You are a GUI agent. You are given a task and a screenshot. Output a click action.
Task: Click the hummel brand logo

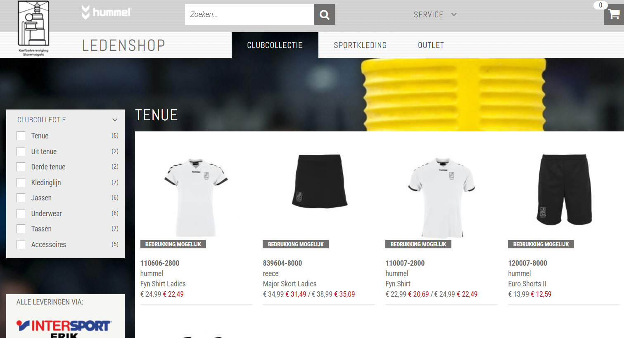[x=106, y=12]
